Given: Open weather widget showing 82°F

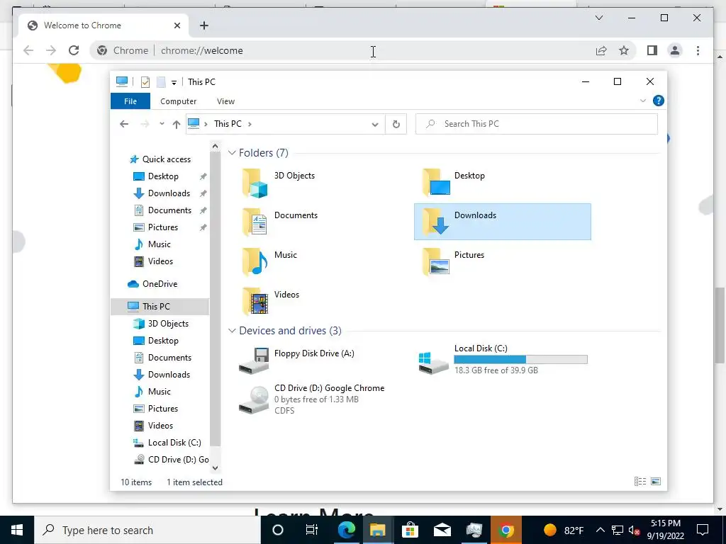Looking at the screenshot, I should pos(563,530).
